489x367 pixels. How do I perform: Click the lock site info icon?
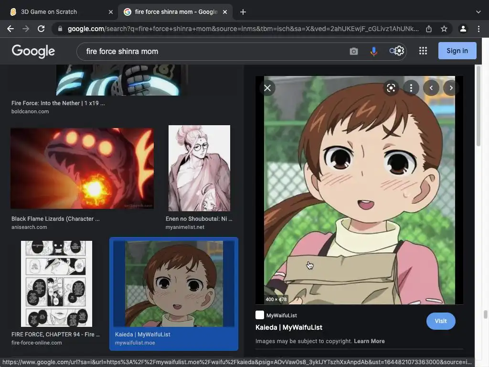click(x=60, y=29)
